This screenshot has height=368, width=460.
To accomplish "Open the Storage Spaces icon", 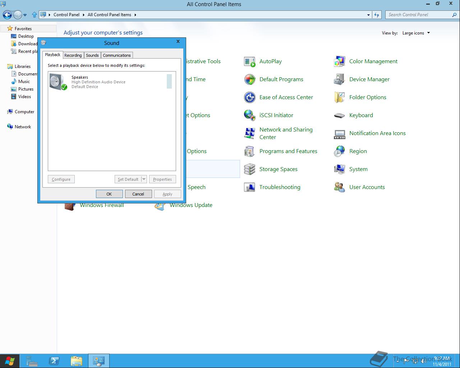I will coord(249,169).
